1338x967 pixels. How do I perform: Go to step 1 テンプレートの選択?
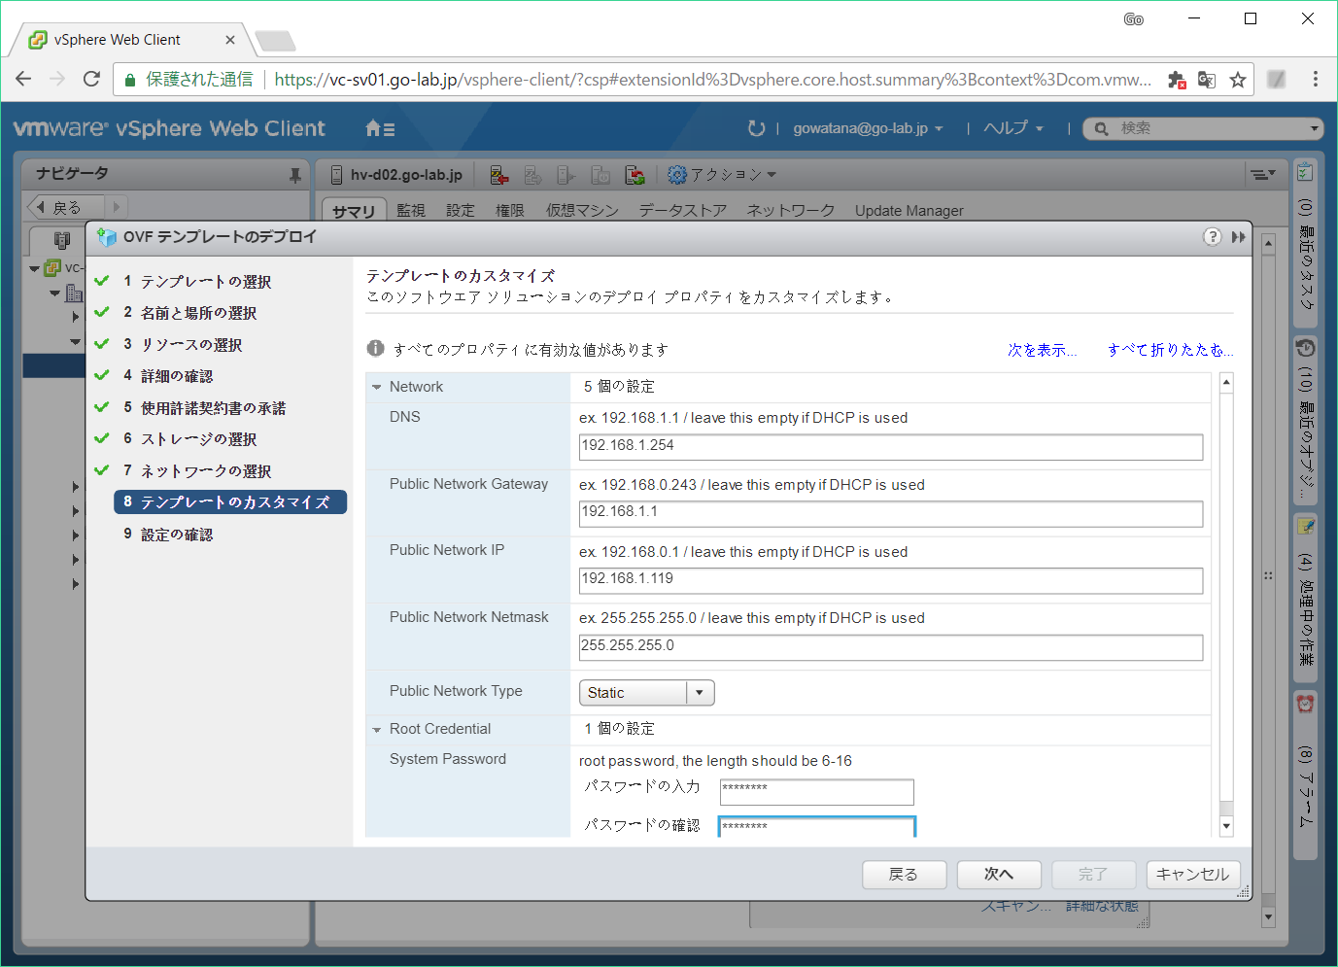coord(205,281)
